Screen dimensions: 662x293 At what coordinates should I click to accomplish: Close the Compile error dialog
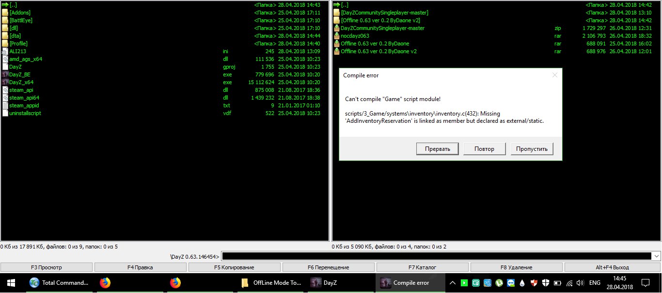(555, 75)
